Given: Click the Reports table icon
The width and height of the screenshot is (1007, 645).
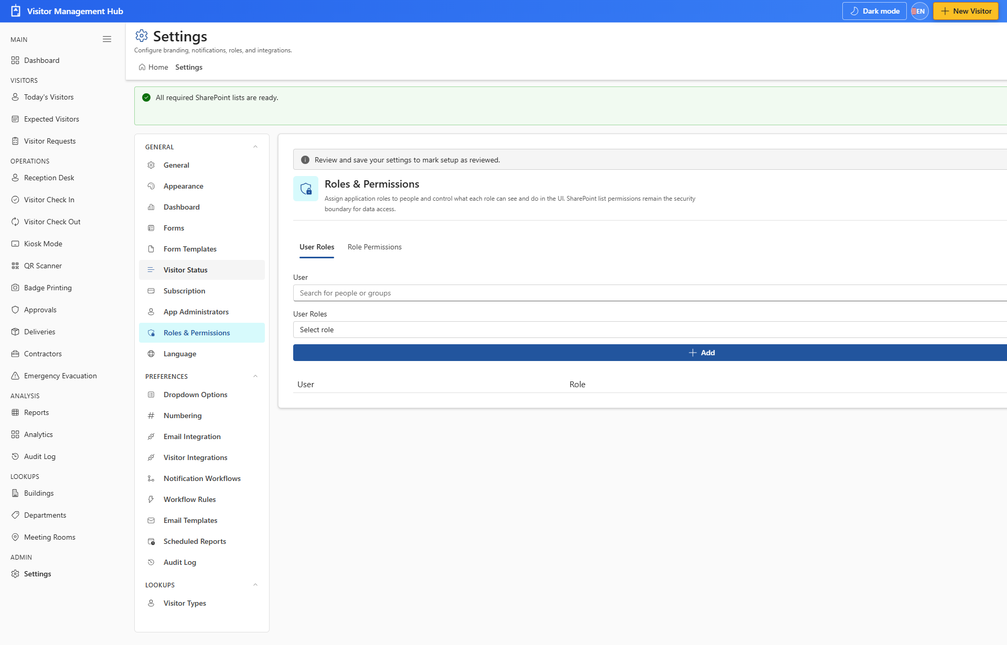Looking at the screenshot, I should [x=15, y=412].
